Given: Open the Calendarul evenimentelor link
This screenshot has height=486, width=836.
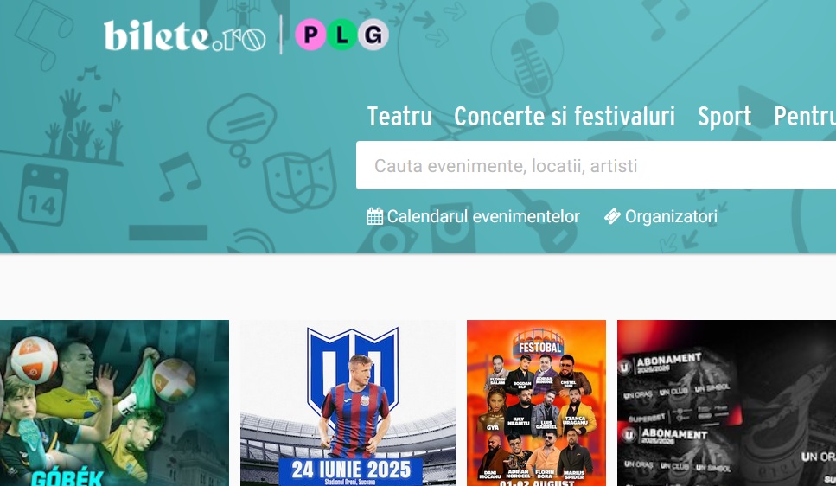Looking at the screenshot, I should click(x=483, y=216).
